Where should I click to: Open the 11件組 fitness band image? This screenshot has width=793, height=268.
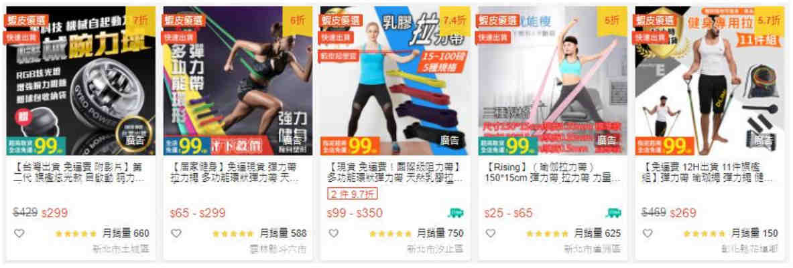tap(710, 81)
